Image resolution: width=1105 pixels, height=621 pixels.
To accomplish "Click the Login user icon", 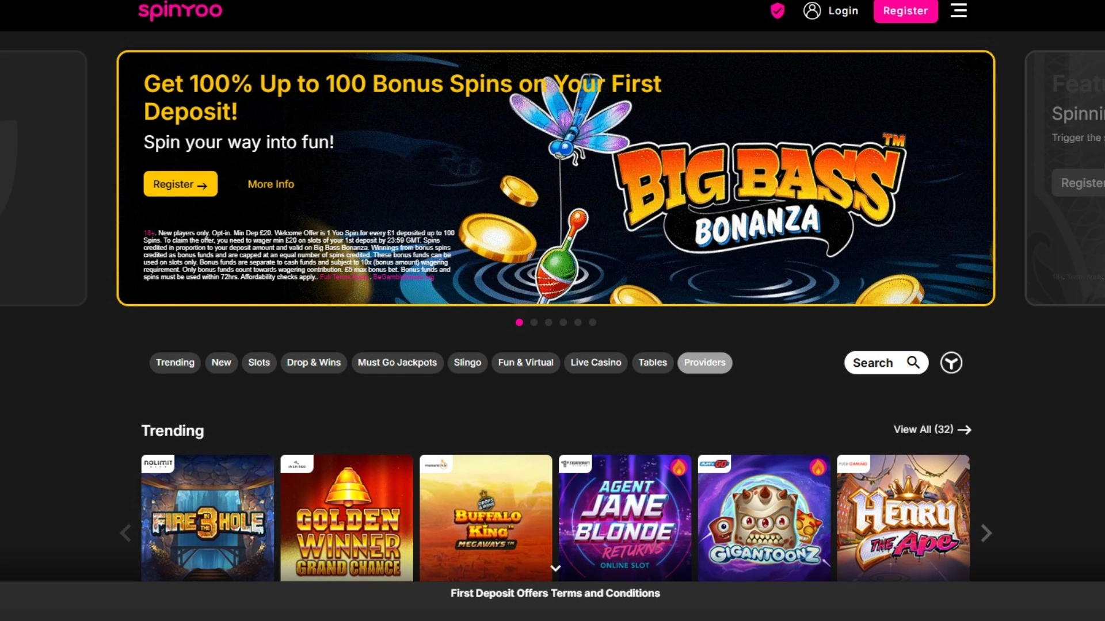I will (812, 10).
